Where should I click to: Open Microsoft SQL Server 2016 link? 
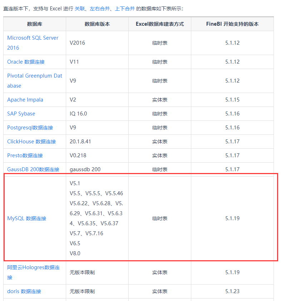tap(33, 43)
